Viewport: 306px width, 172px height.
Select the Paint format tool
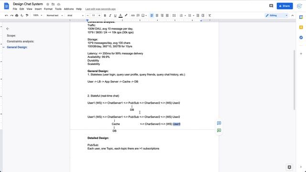coord(27,15)
